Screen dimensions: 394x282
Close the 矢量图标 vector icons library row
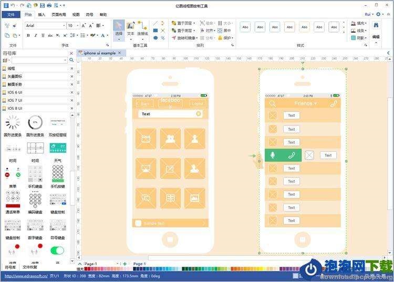click(x=71, y=76)
